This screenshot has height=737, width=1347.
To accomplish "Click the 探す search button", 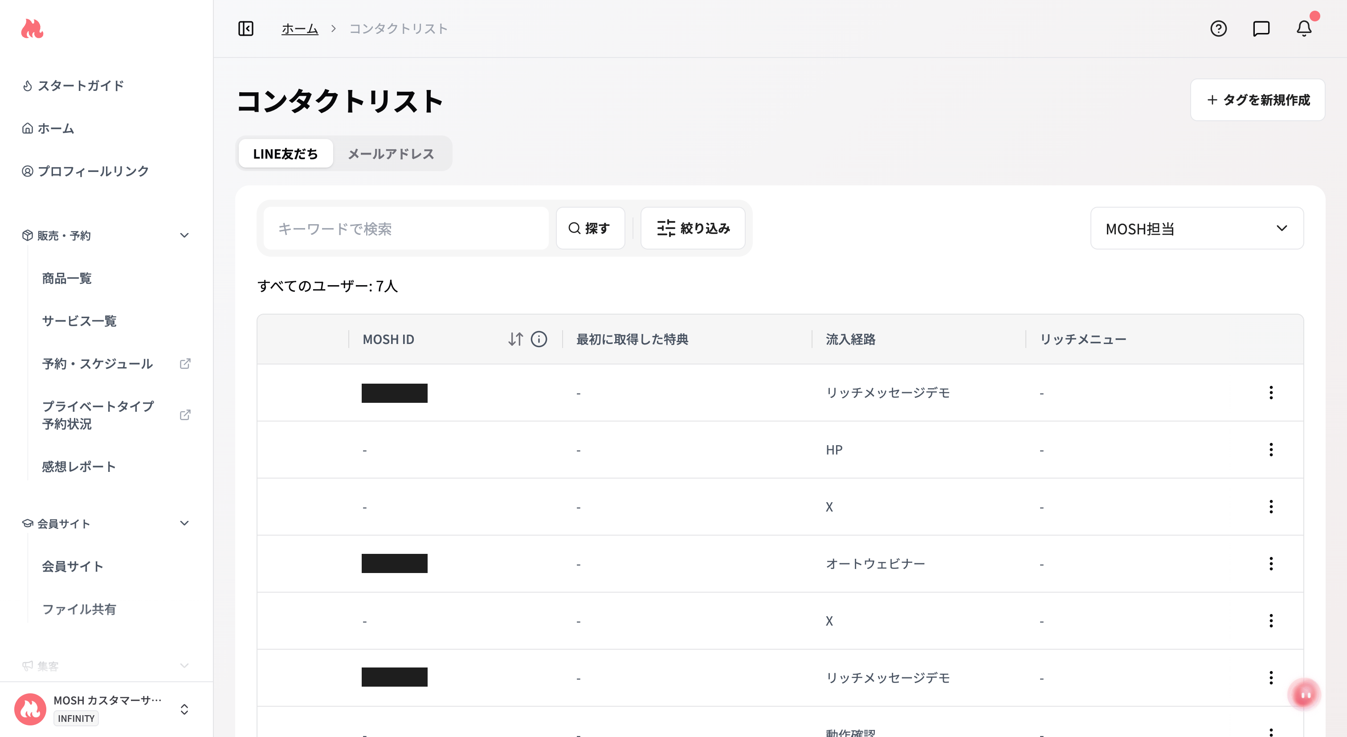I will (x=590, y=229).
